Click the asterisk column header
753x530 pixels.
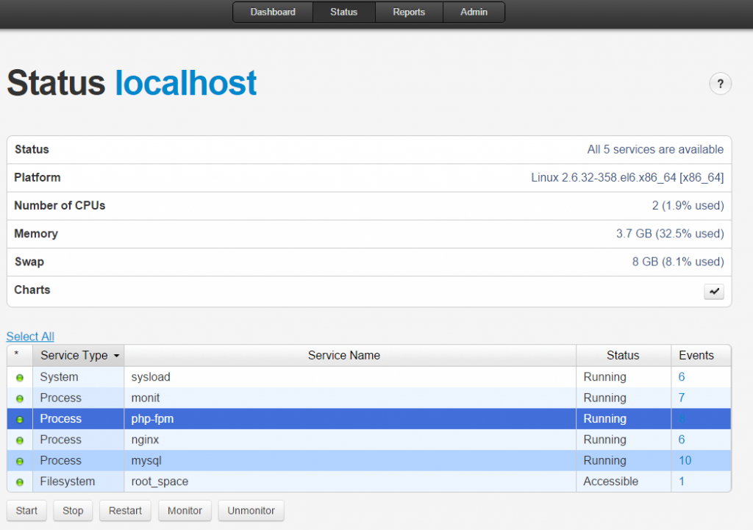point(17,356)
